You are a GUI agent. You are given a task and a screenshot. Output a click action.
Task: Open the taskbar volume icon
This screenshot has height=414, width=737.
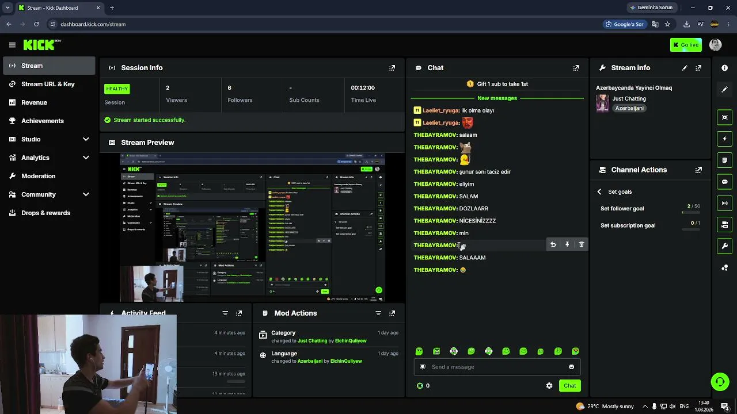[x=674, y=407]
